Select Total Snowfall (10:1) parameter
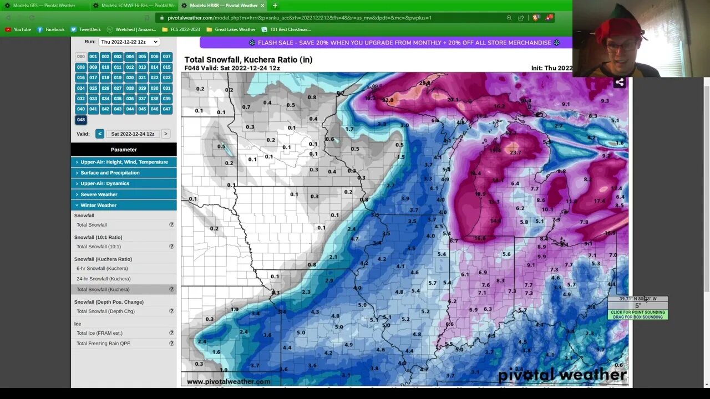This screenshot has width=710, height=399. coord(99,247)
